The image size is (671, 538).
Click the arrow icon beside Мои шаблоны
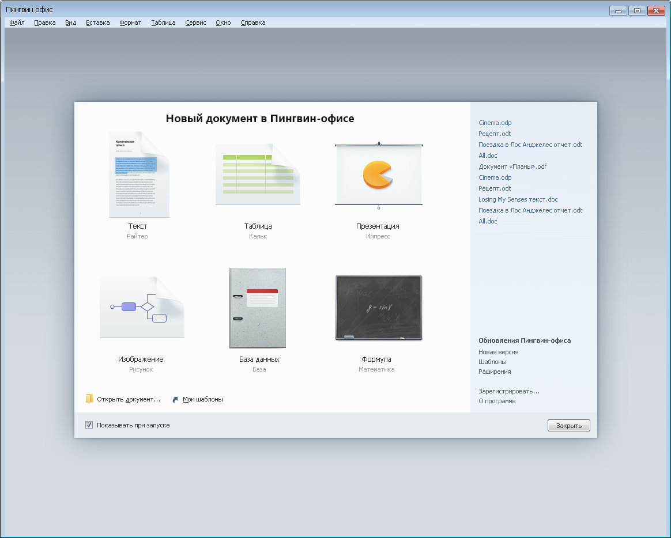coord(175,399)
